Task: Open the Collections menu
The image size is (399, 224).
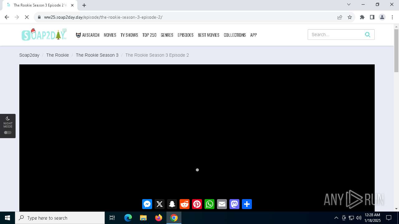Action: point(235,35)
